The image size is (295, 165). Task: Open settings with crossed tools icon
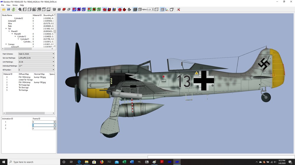tap(178, 9)
